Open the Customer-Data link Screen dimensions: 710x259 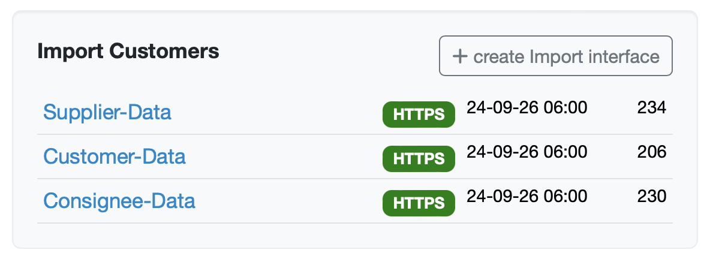coord(115,156)
